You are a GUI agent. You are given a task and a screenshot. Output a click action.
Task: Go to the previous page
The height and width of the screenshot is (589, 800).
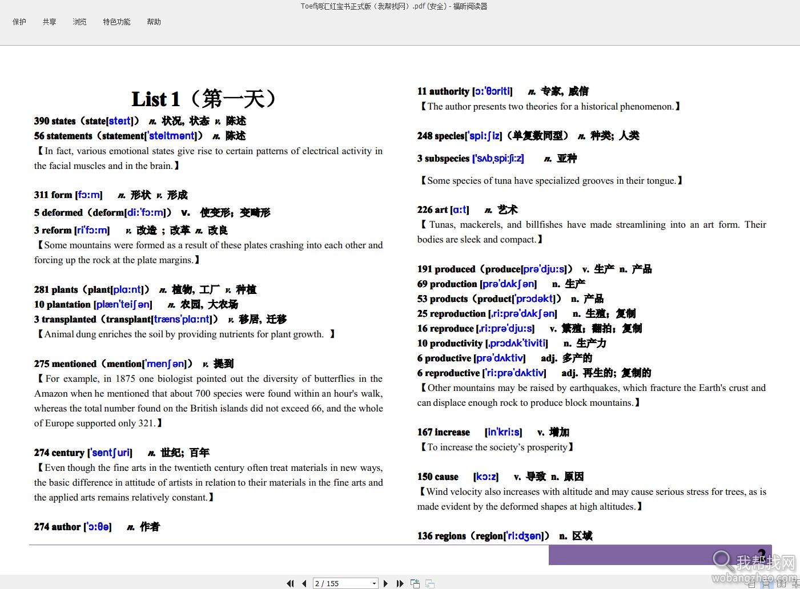(x=304, y=583)
